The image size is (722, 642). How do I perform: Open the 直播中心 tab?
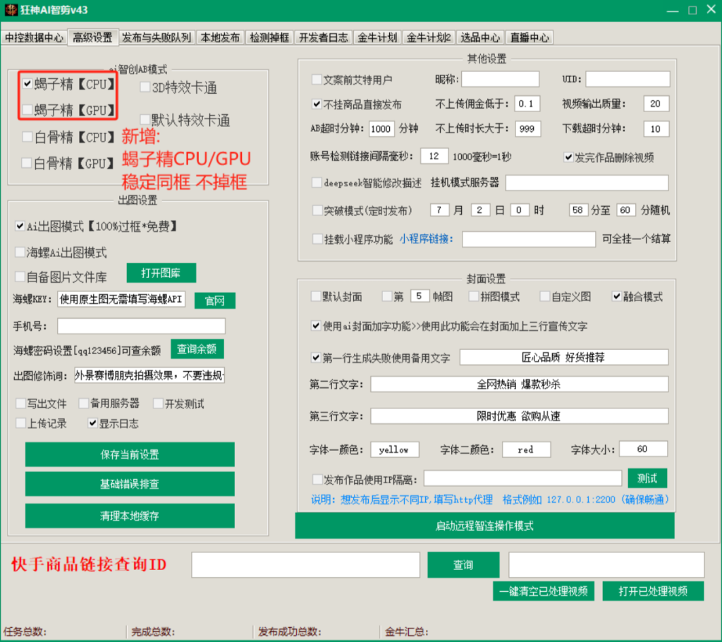[530, 38]
